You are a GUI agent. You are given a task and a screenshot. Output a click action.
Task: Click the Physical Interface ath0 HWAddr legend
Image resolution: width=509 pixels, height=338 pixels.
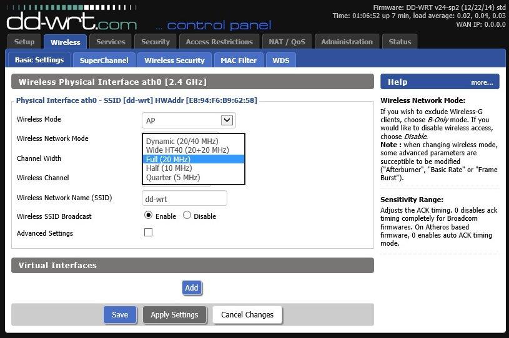click(x=137, y=100)
